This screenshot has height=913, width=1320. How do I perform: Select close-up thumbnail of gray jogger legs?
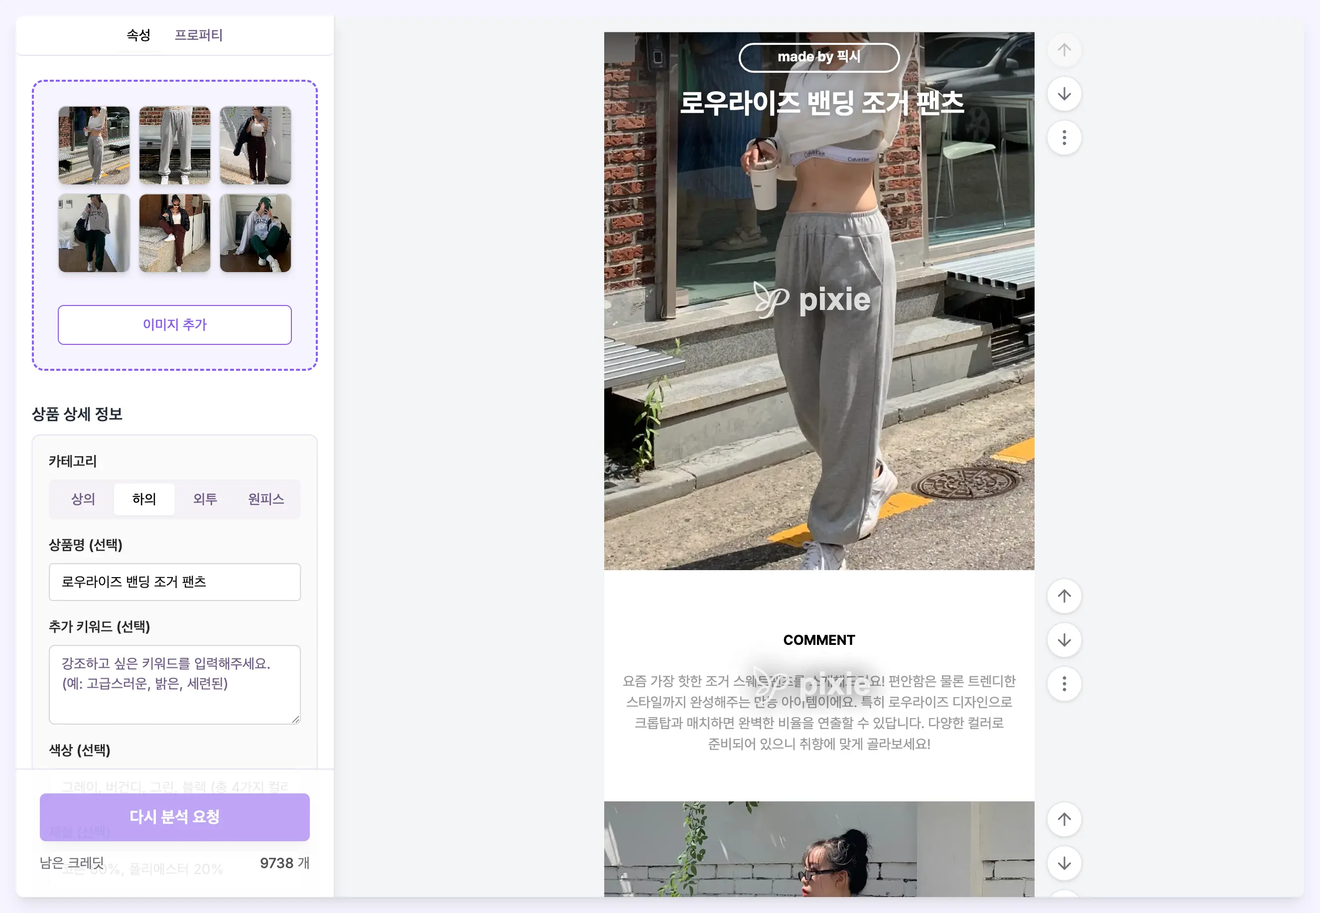(x=175, y=146)
